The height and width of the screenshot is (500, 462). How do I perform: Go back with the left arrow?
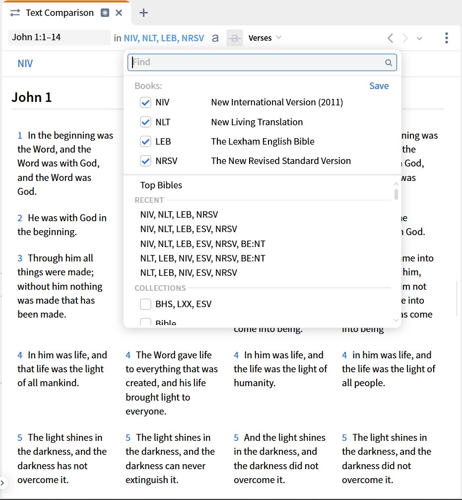(390, 38)
